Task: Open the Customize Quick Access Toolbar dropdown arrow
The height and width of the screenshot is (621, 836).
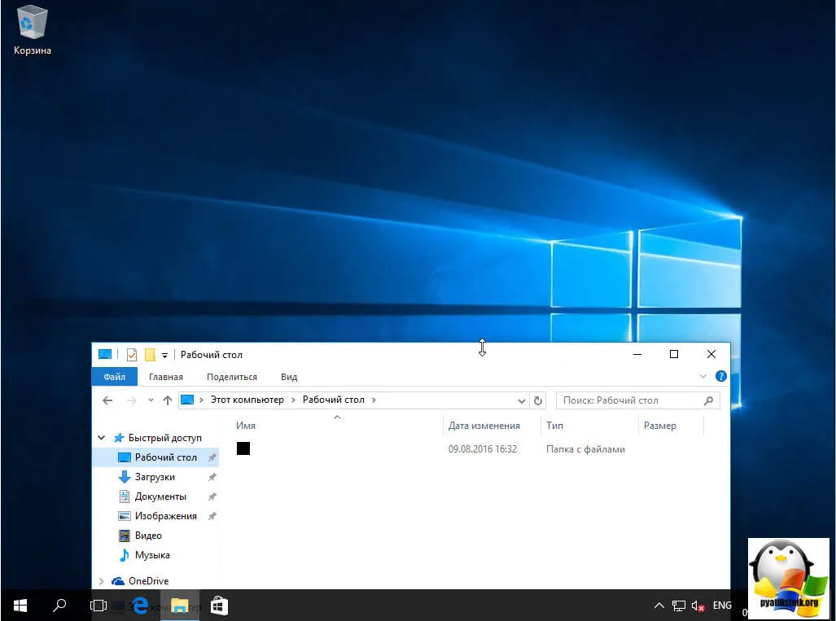Action: 164,355
